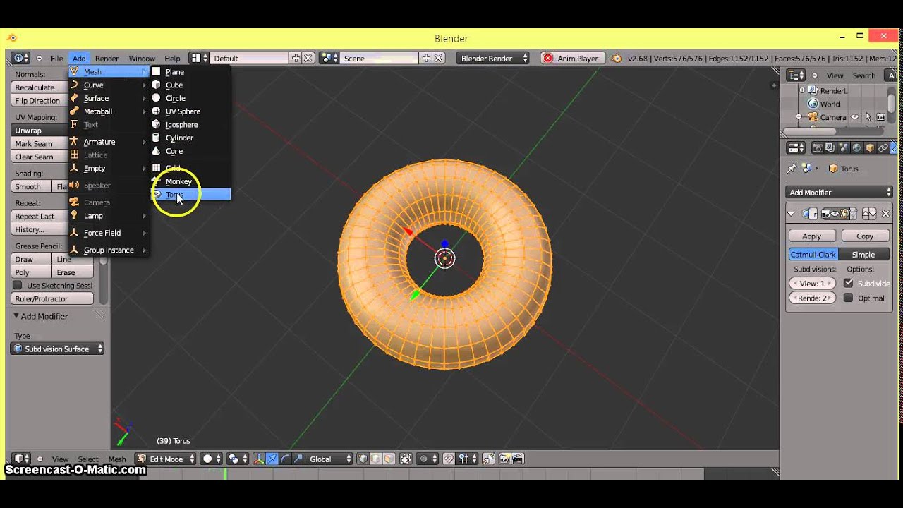Select edge select mode

pyautogui.click(x=376, y=459)
